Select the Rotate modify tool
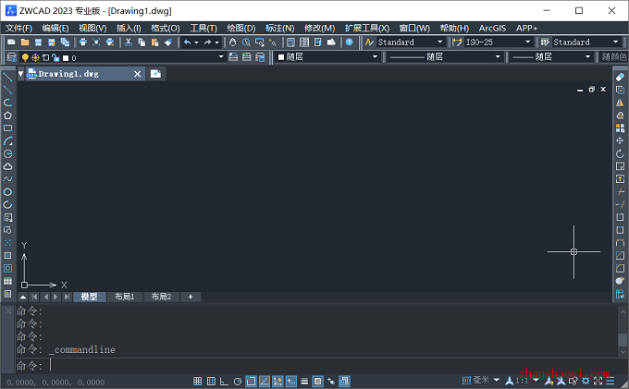 [x=620, y=153]
